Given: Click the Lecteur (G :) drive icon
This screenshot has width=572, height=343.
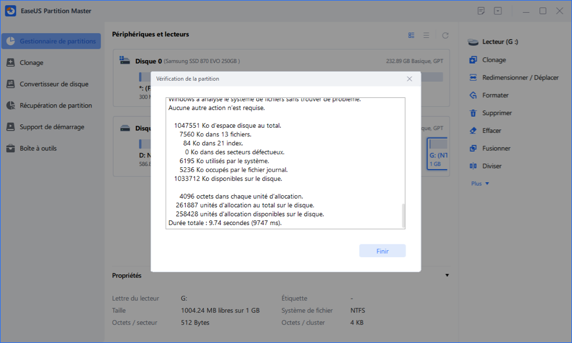Looking at the screenshot, I should pos(473,42).
